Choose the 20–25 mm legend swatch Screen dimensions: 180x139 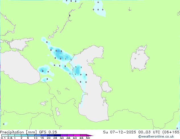click(51, 135)
